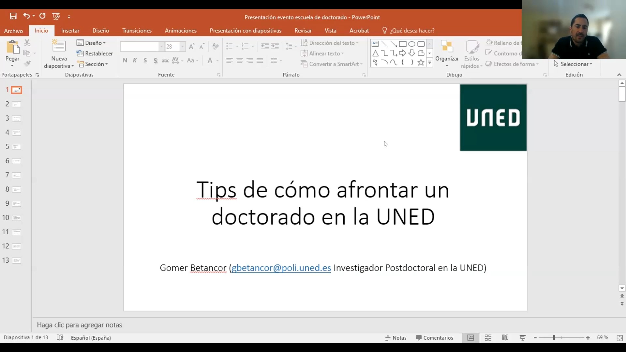Click the Copy icon in Portapapeles

coord(27,53)
